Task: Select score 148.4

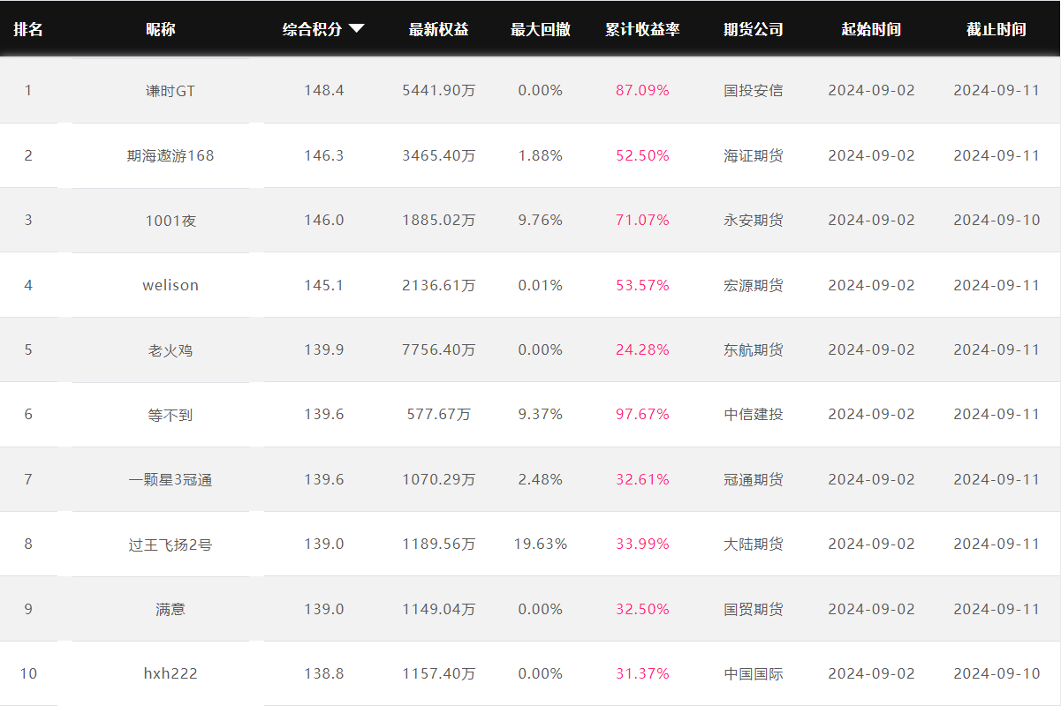Action: 324,90
